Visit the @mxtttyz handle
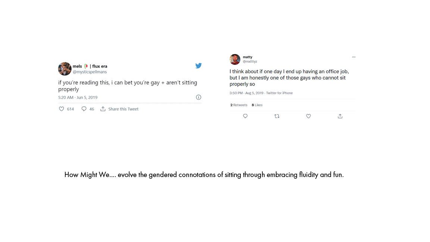 click(x=250, y=62)
